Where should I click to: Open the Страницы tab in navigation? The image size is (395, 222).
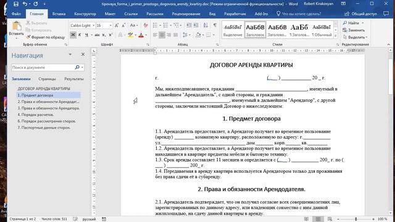coord(47,79)
